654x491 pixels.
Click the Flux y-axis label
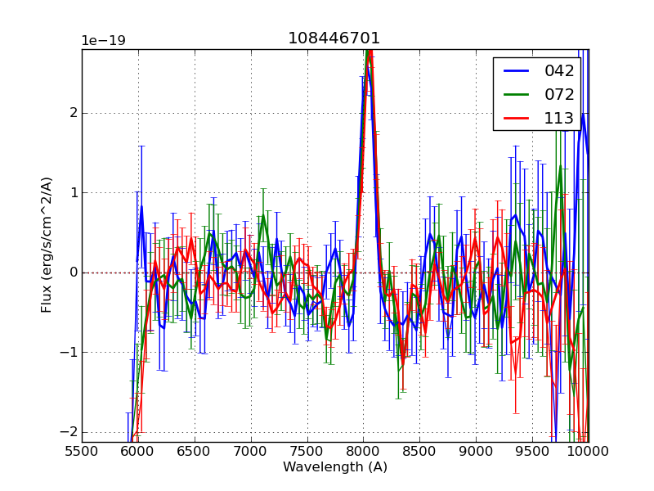pyautogui.click(x=47, y=245)
